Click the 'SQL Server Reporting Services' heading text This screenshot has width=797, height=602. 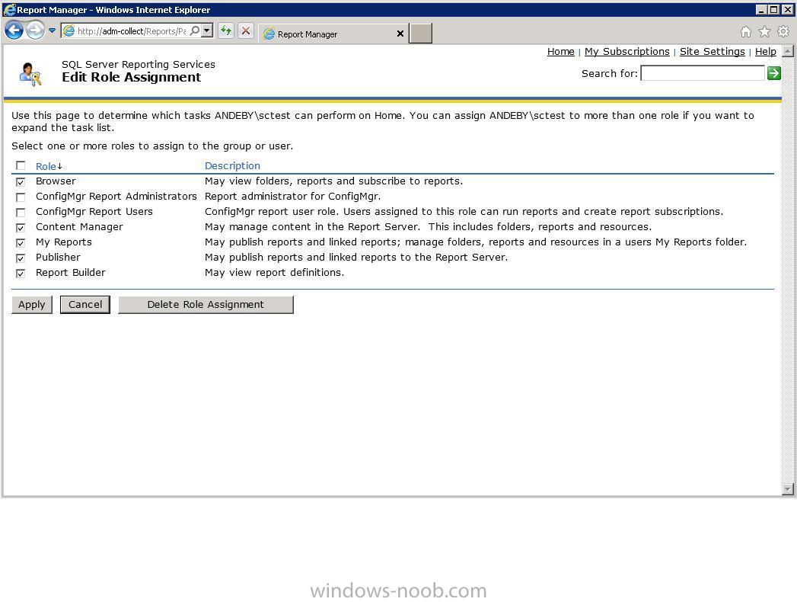coord(139,64)
